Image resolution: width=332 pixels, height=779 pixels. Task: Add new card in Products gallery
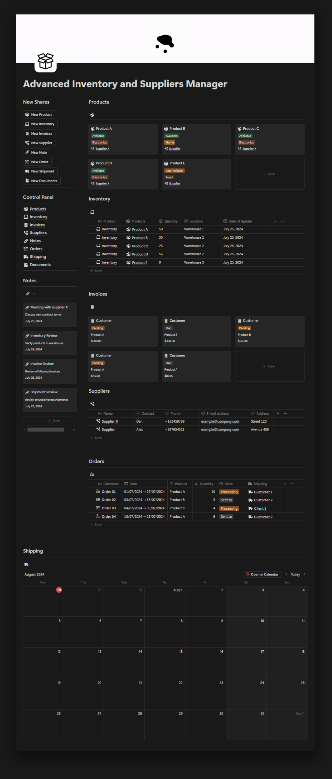(270, 174)
